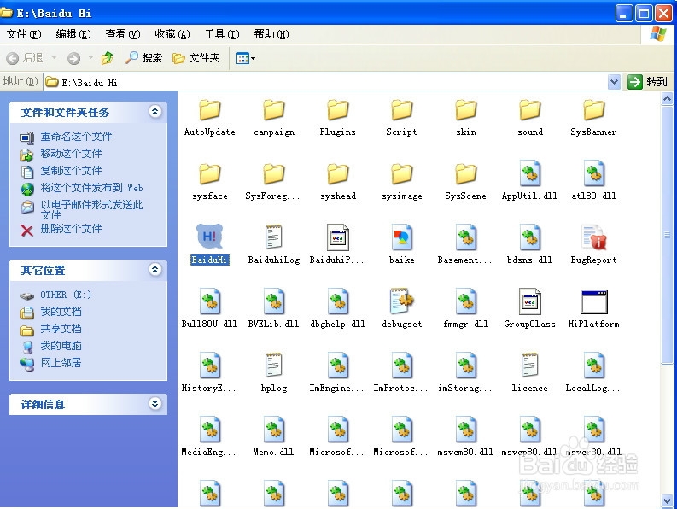Open the 编辑(E) menu

click(73, 33)
